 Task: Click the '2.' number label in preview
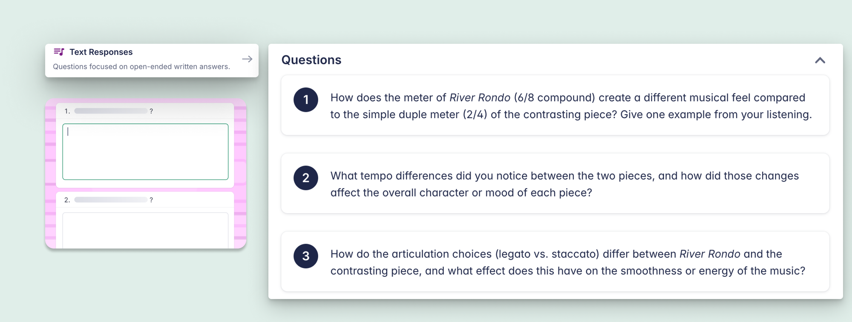click(x=67, y=200)
